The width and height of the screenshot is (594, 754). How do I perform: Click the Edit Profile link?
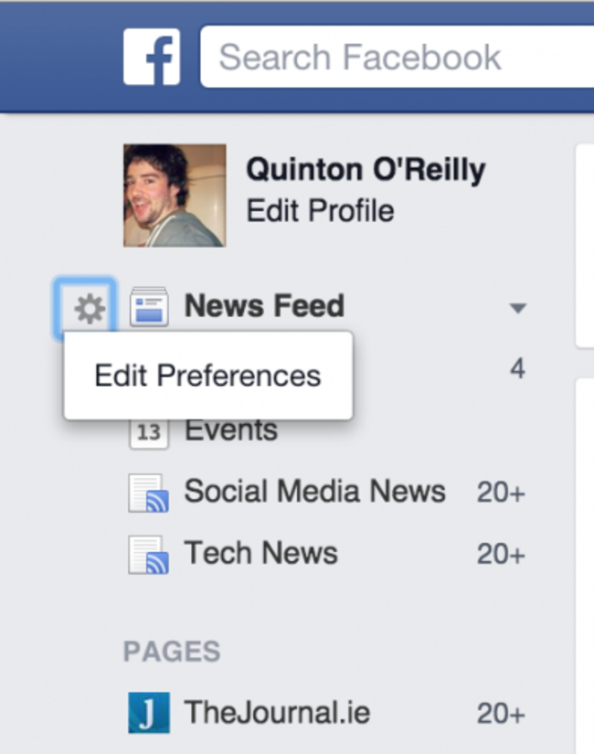(x=318, y=210)
